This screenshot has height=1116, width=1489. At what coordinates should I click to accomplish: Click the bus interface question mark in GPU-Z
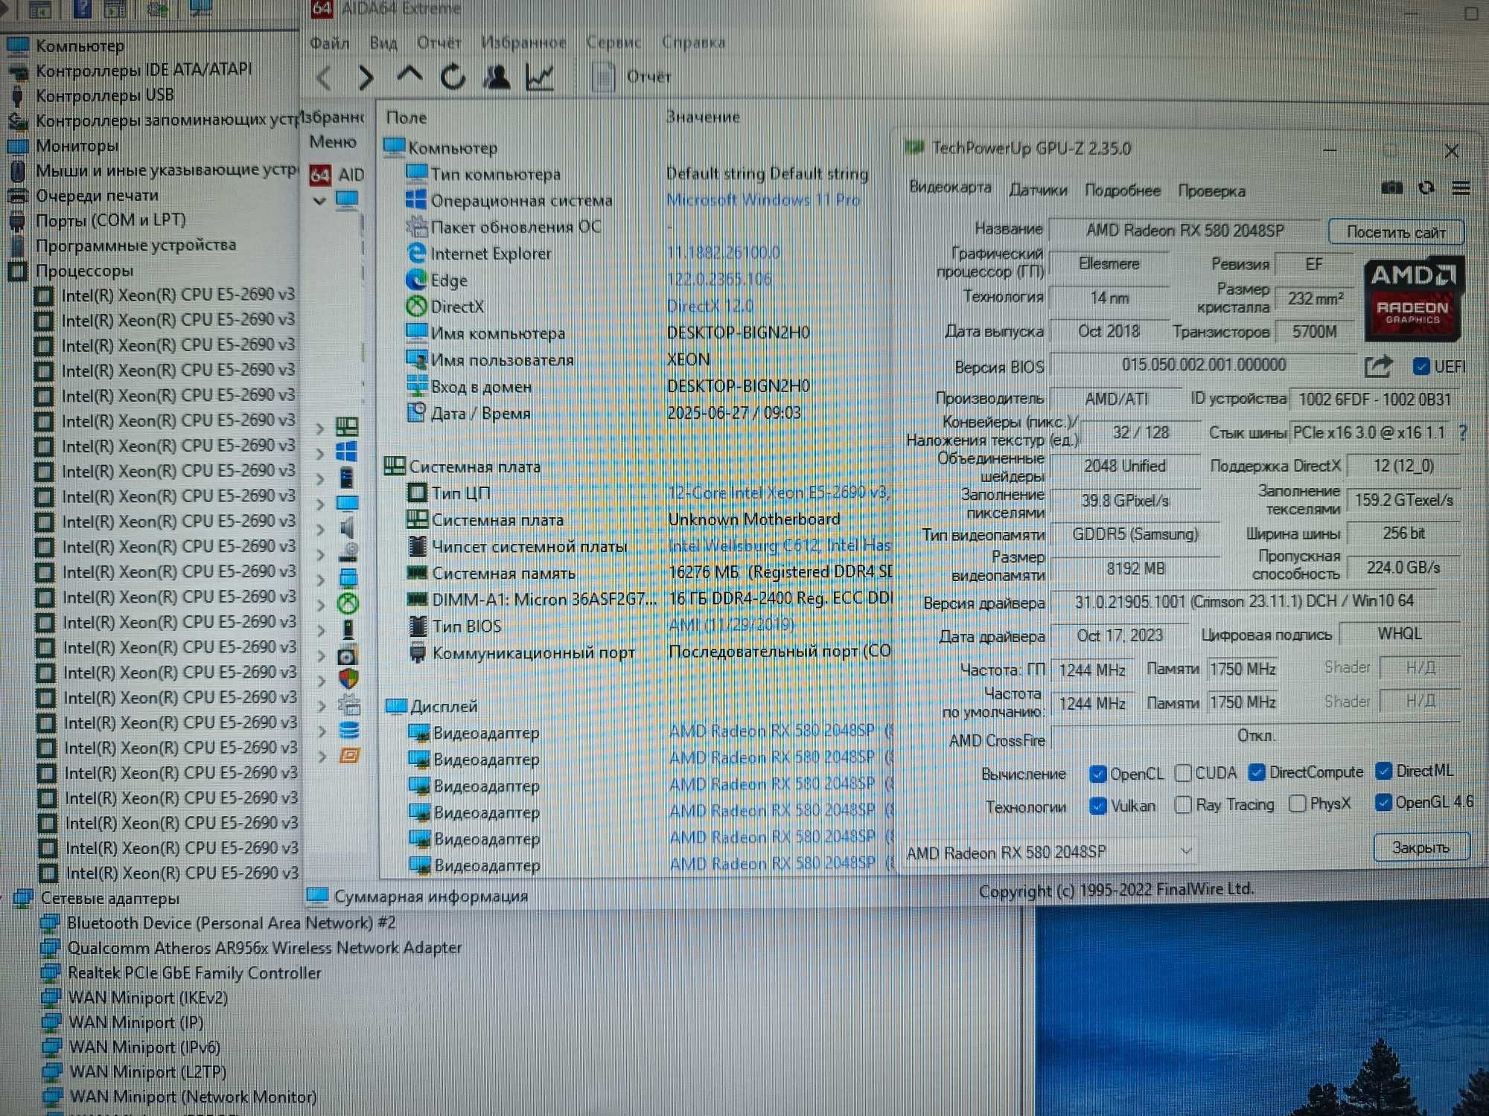click(x=1463, y=433)
